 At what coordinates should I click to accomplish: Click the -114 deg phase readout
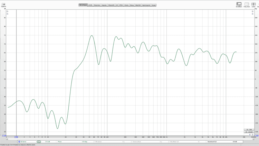[x=84, y=142]
